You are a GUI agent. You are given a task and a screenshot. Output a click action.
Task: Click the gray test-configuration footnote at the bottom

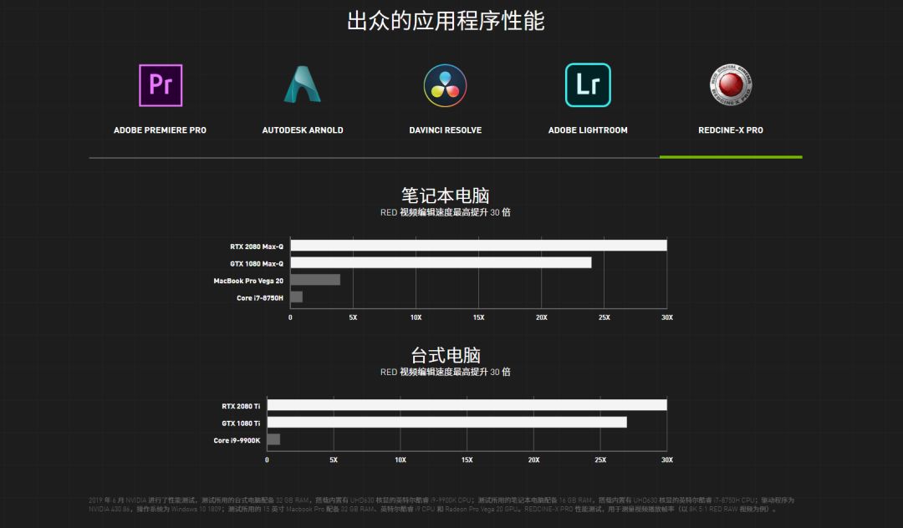(441, 505)
